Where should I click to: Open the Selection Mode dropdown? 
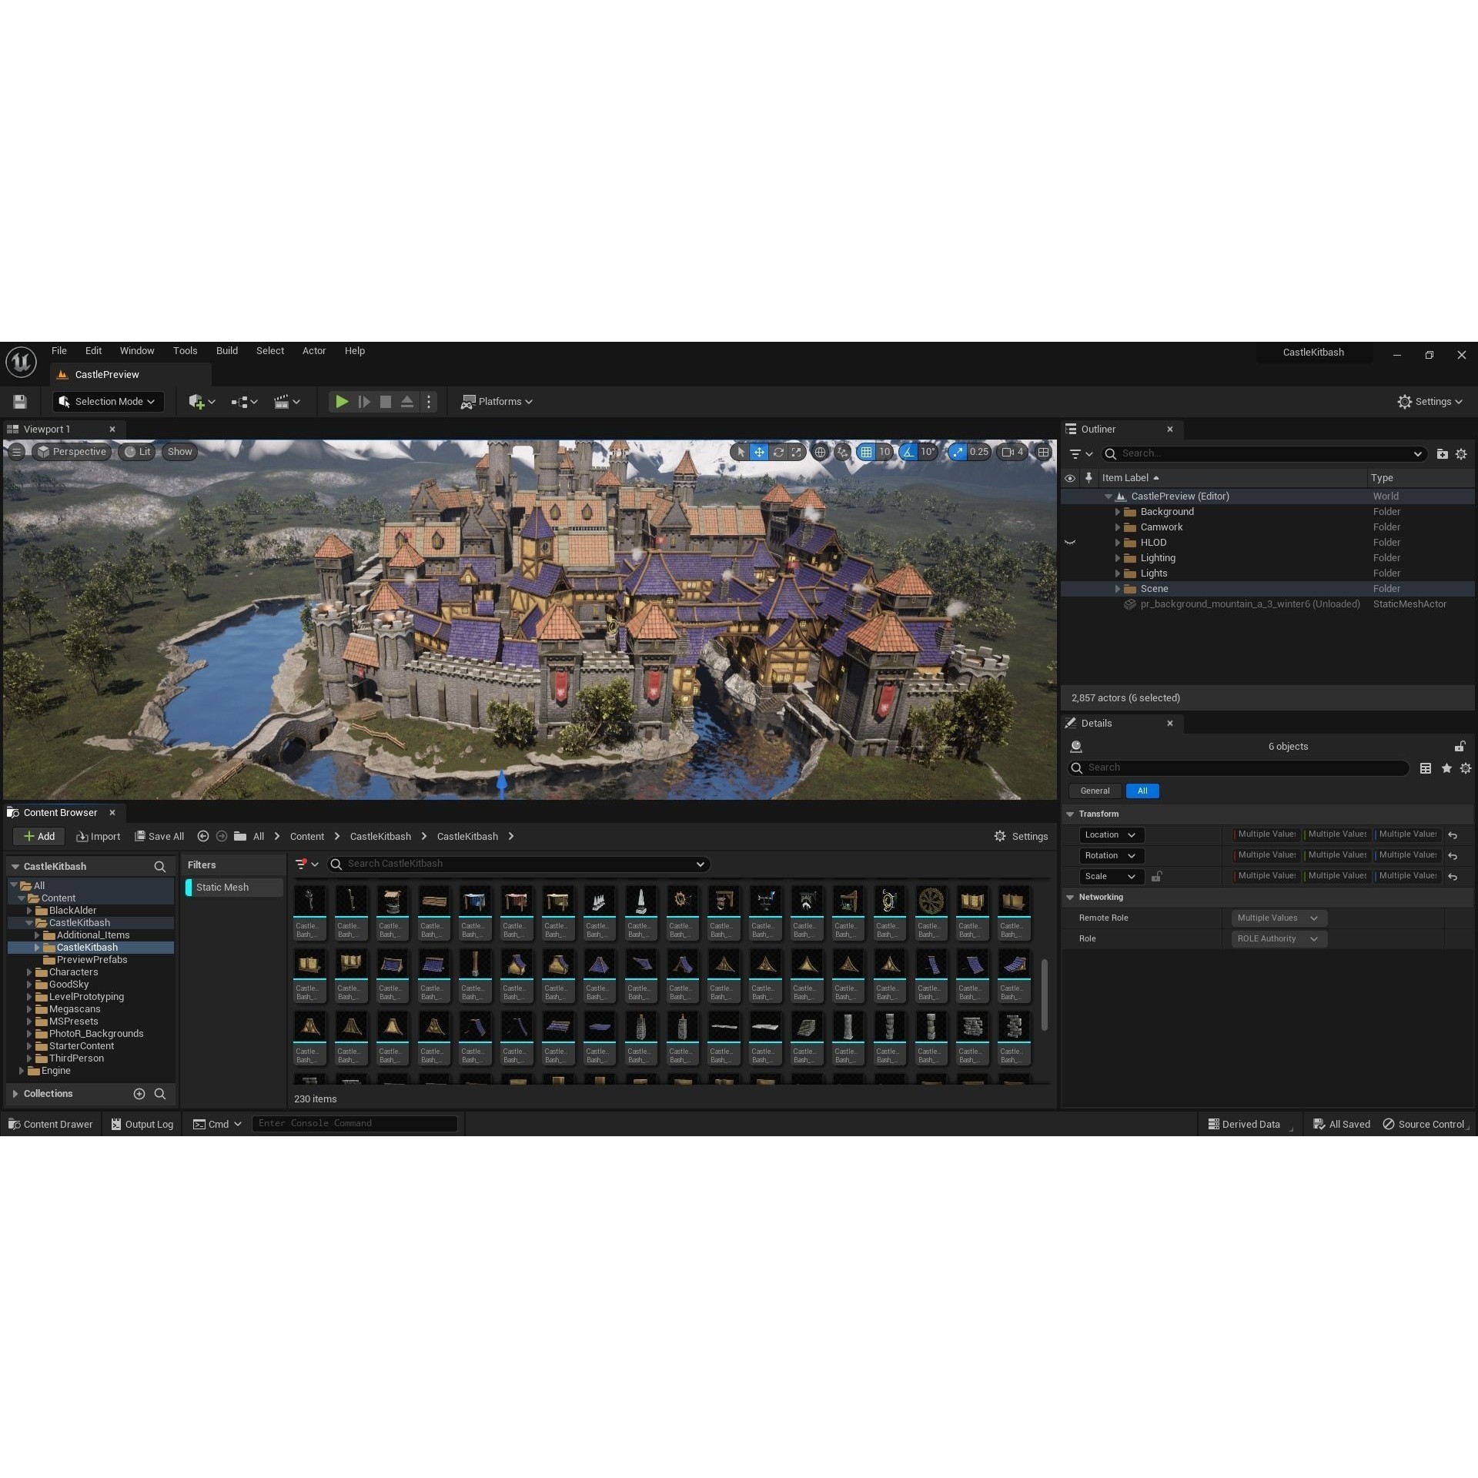(x=107, y=401)
